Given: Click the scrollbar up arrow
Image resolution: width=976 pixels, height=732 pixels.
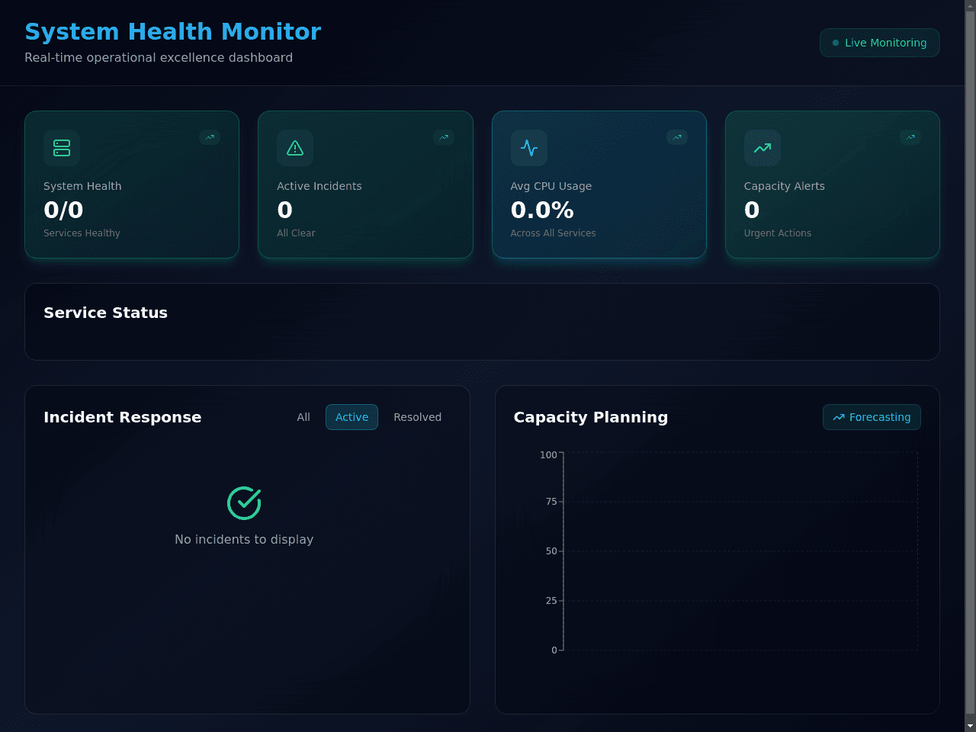Looking at the screenshot, I should (970, 6).
